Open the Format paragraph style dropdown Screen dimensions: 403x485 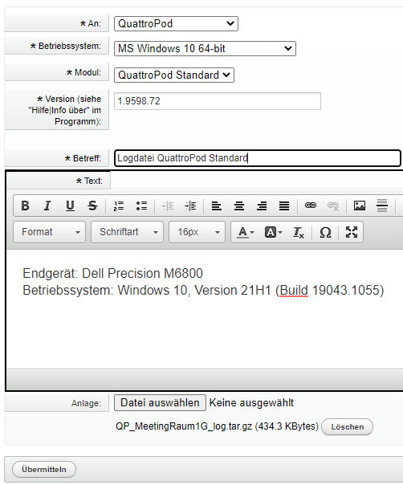[x=50, y=232]
